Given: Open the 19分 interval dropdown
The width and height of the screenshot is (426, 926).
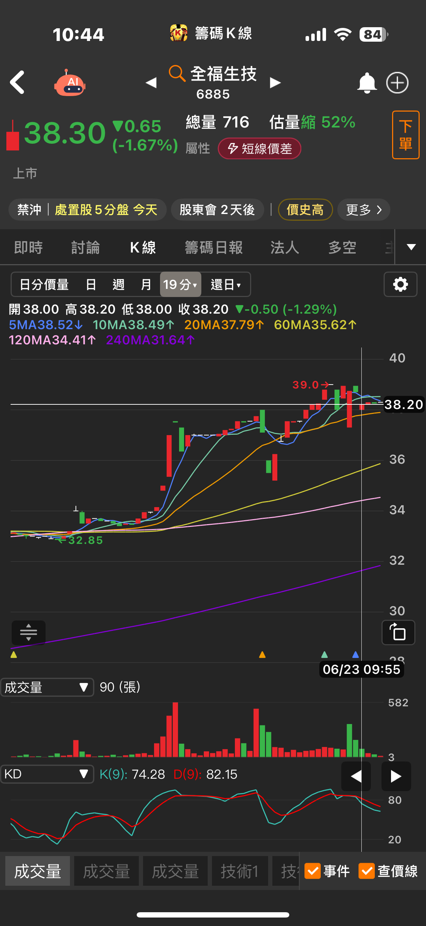Looking at the screenshot, I should click(x=180, y=284).
